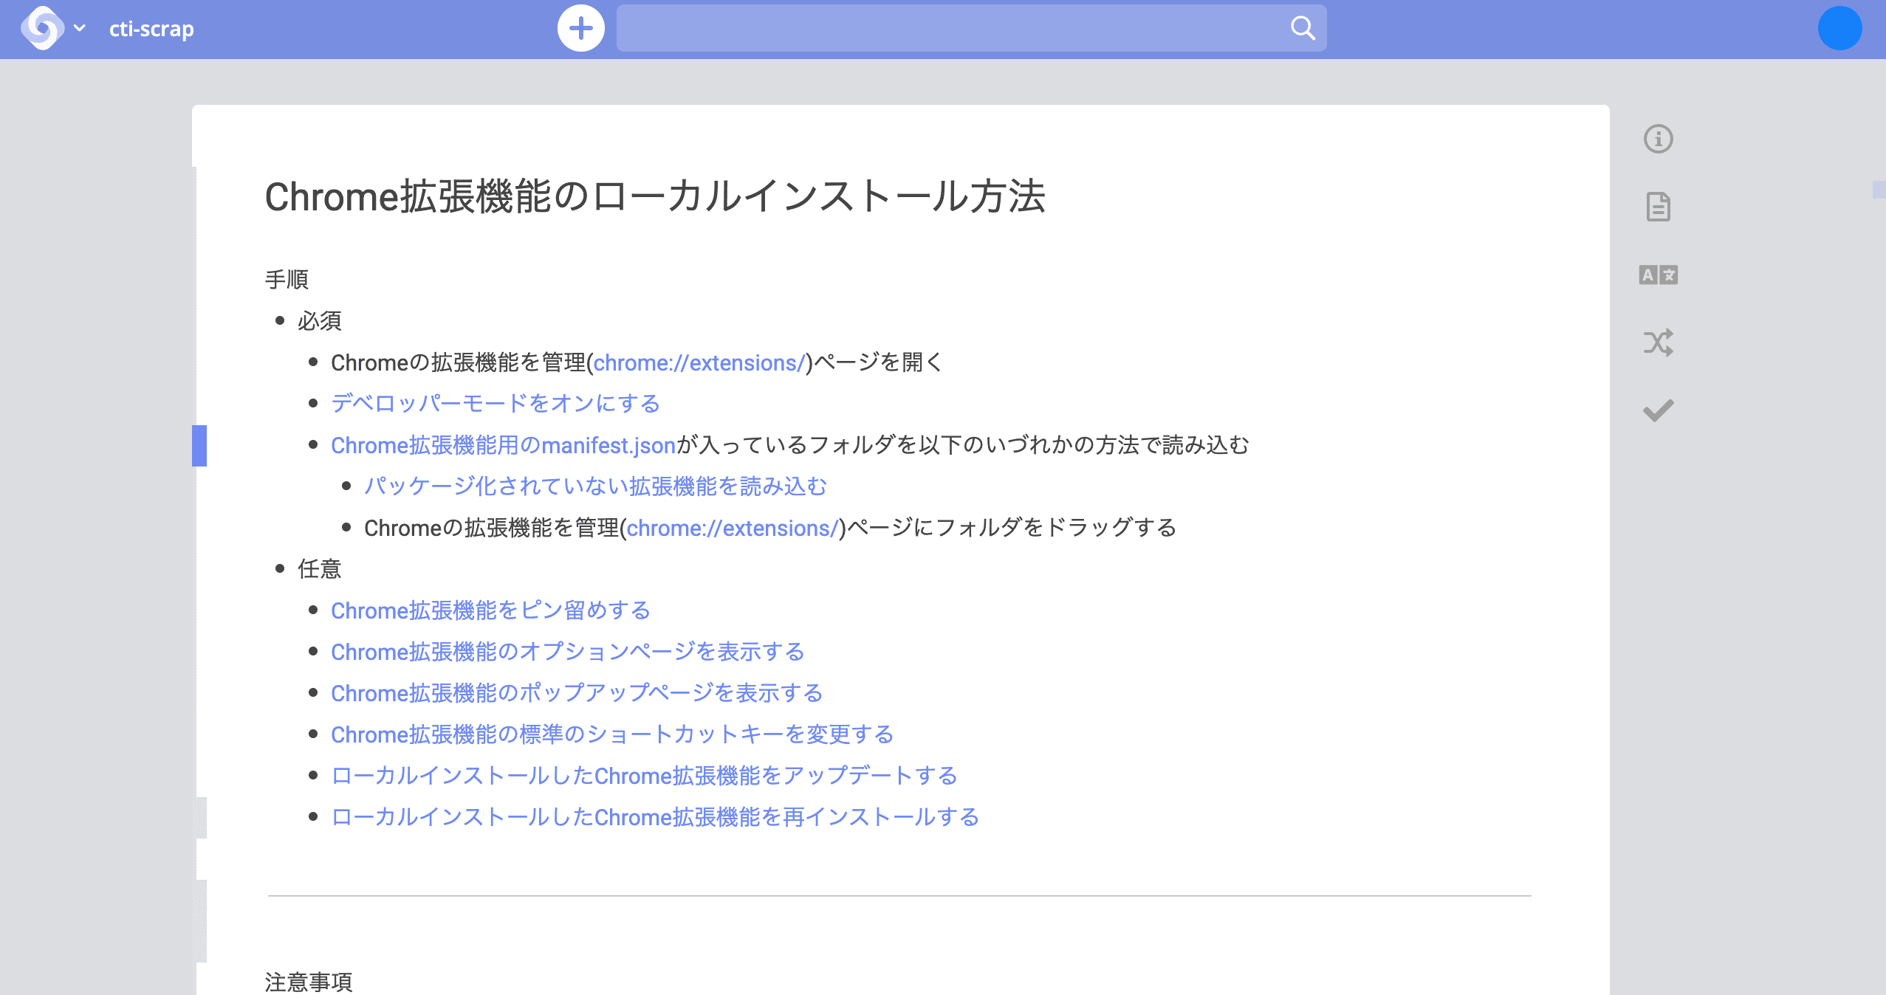This screenshot has width=1886, height=995.
Task: Click the checkmark icon in sidebar
Action: pos(1658,410)
